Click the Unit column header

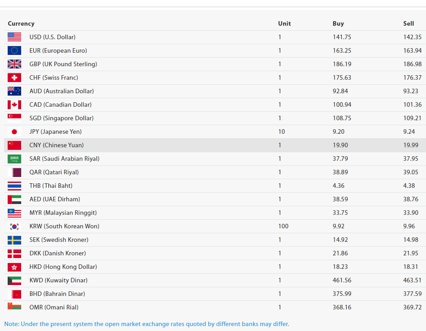284,23
